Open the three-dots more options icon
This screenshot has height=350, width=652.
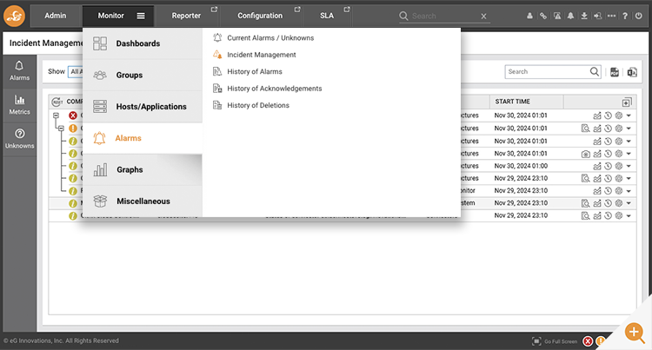611,16
